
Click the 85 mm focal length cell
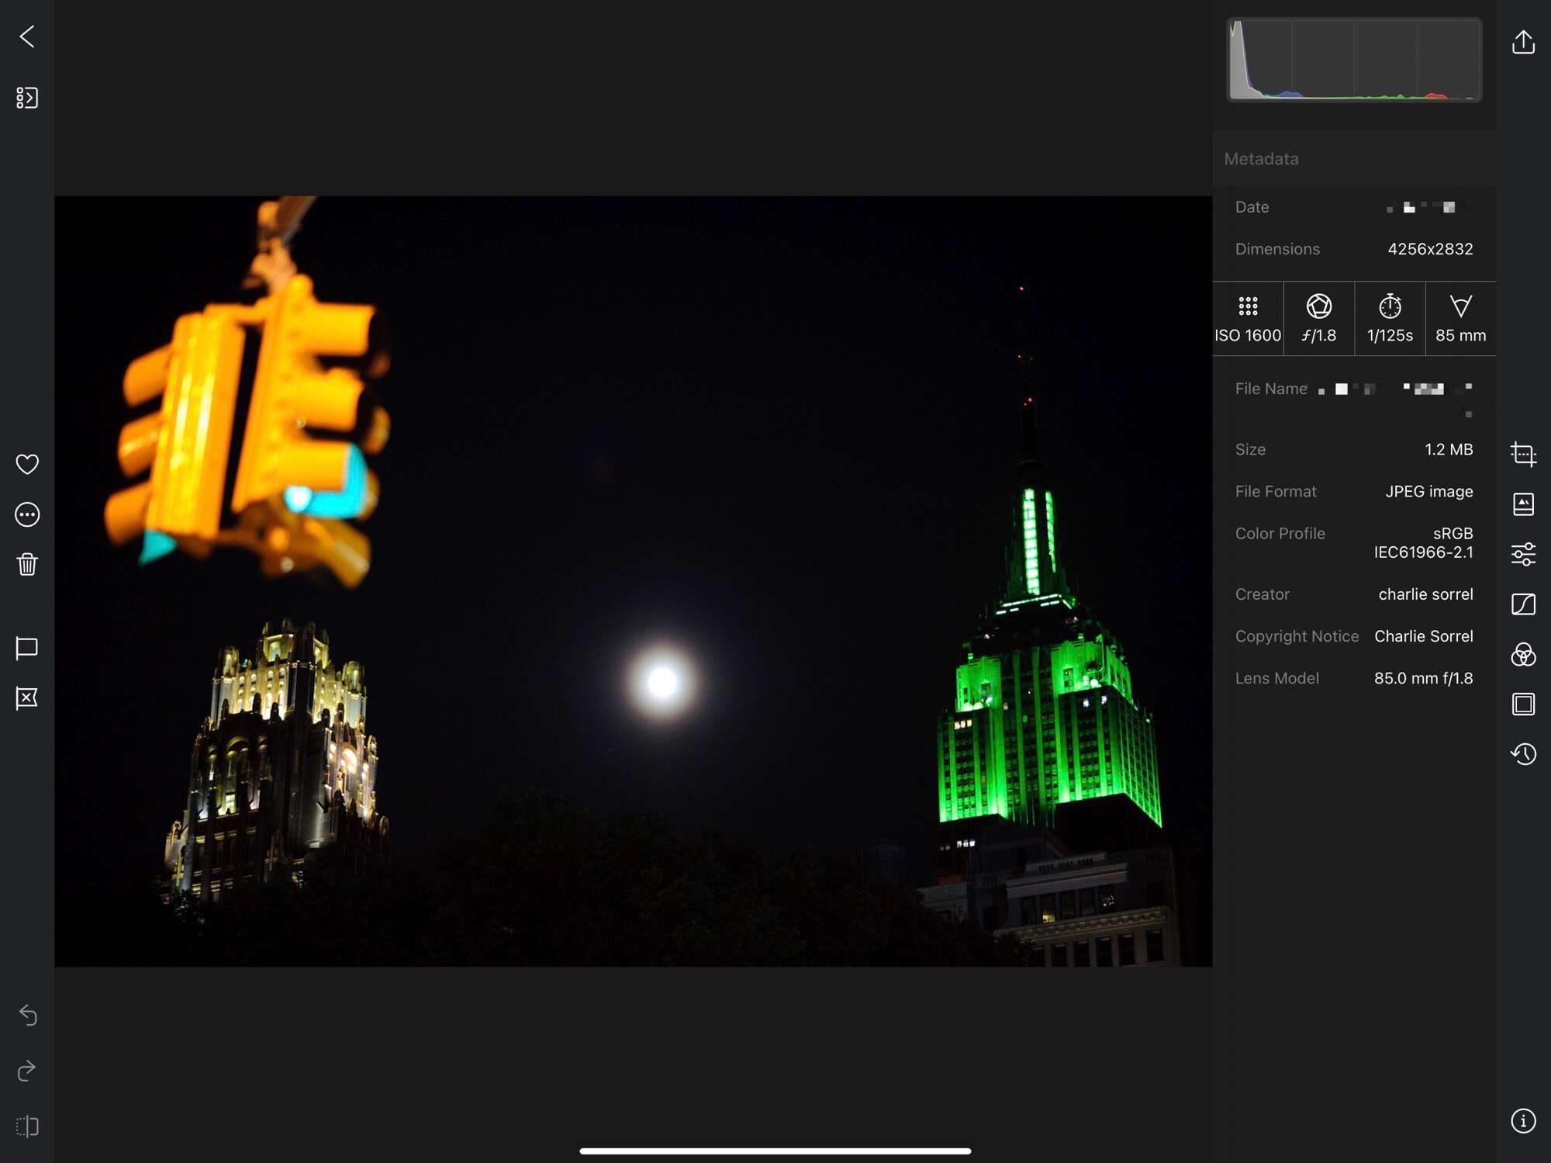pyautogui.click(x=1460, y=319)
